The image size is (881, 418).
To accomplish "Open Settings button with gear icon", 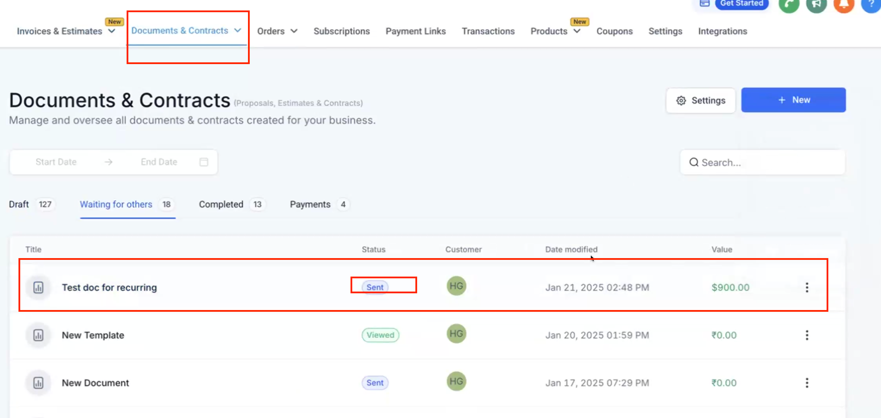I will pyautogui.click(x=701, y=101).
